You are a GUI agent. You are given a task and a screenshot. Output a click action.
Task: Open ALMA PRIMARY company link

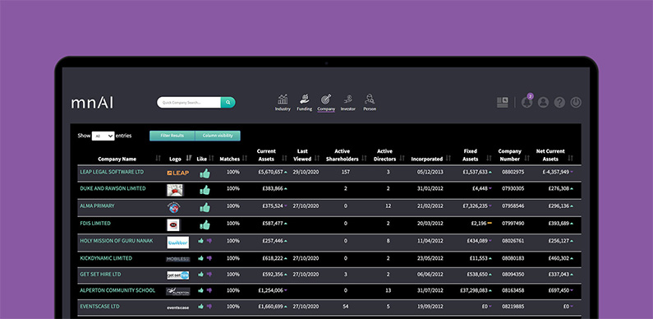pyautogui.click(x=97, y=206)
